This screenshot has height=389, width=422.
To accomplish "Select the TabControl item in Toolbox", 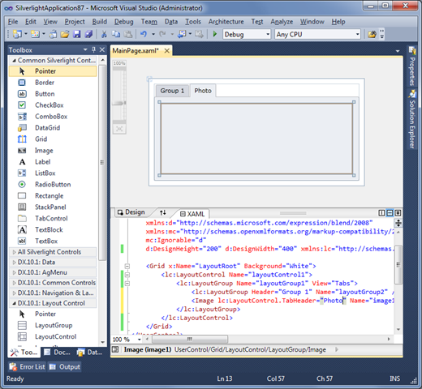I will (x=53, y=219).
